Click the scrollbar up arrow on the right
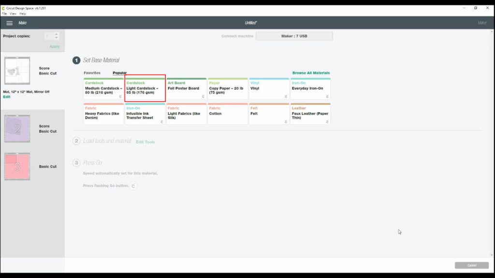 pos(492,31)
